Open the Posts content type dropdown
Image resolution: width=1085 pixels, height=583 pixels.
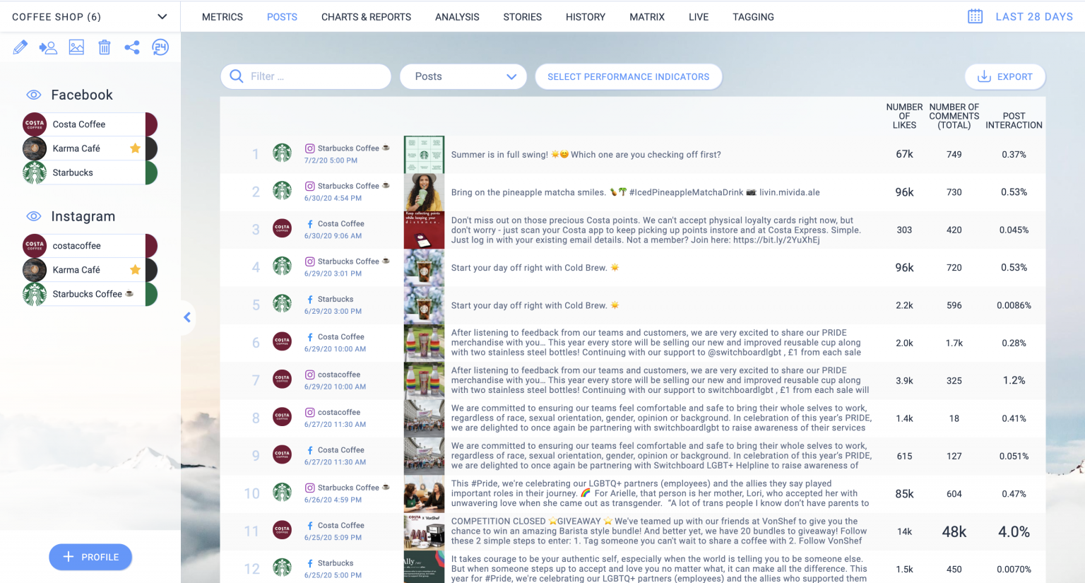[463, 76]
